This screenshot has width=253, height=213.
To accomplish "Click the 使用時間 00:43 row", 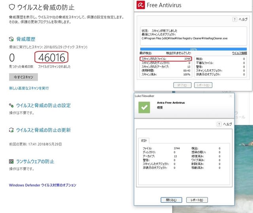I will 166,70.
